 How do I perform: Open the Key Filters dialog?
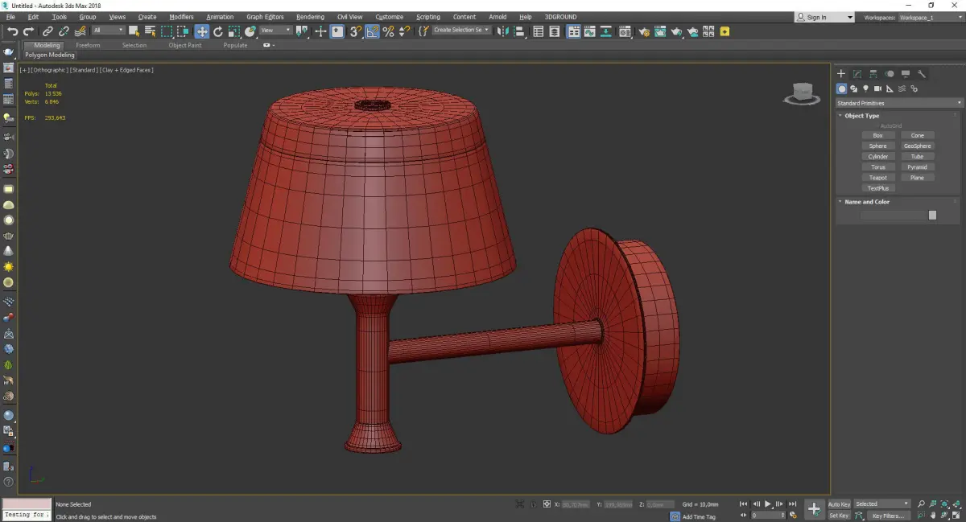pyautogui.click(x=888, y=516)
